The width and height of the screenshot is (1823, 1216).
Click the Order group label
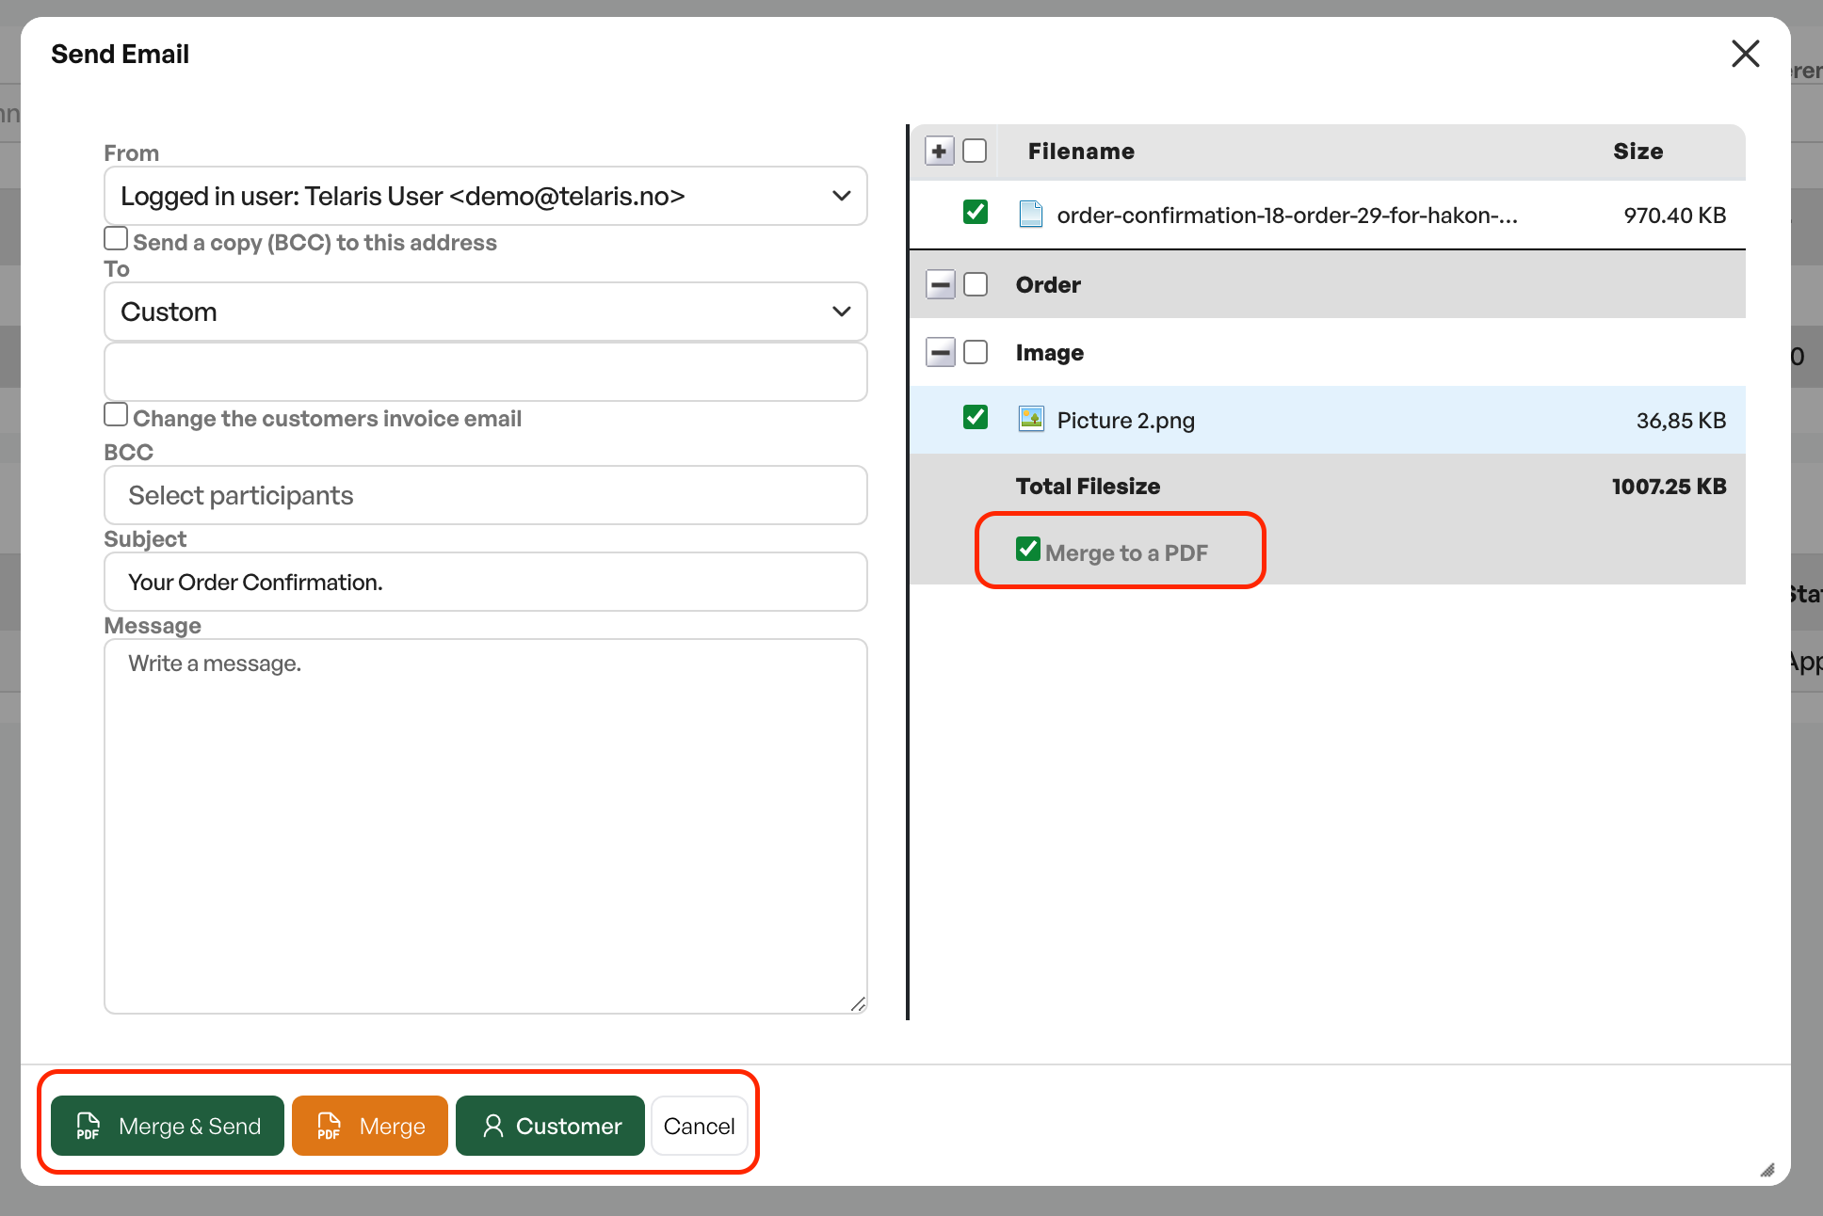[1048, 285]
